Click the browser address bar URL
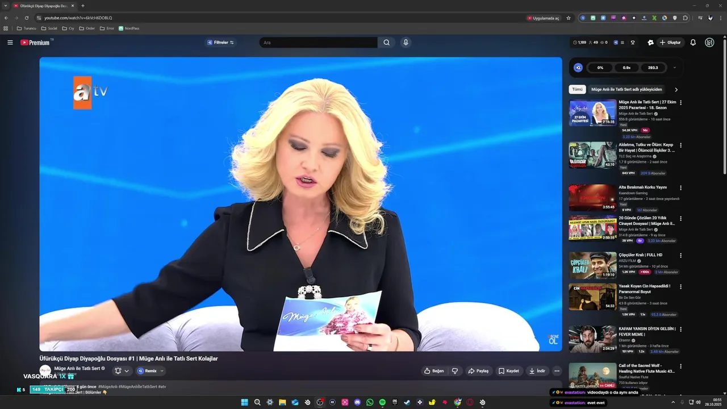 pos(78,18)
